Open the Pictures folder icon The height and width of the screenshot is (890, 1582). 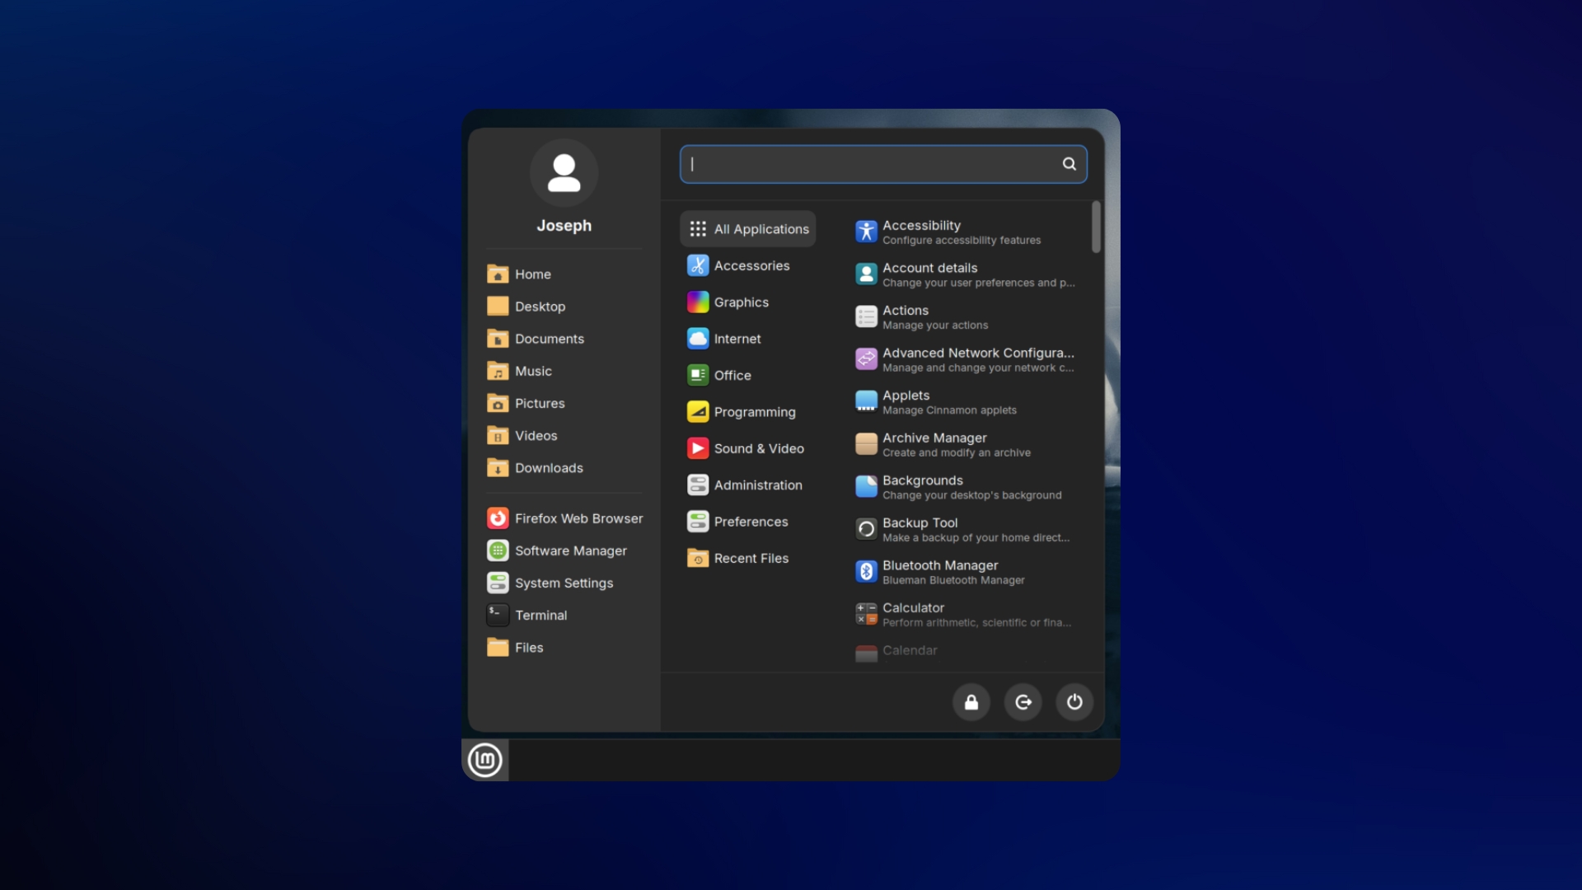point(498,403)
